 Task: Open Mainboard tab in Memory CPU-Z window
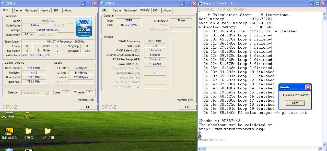(x=130, y=10)
